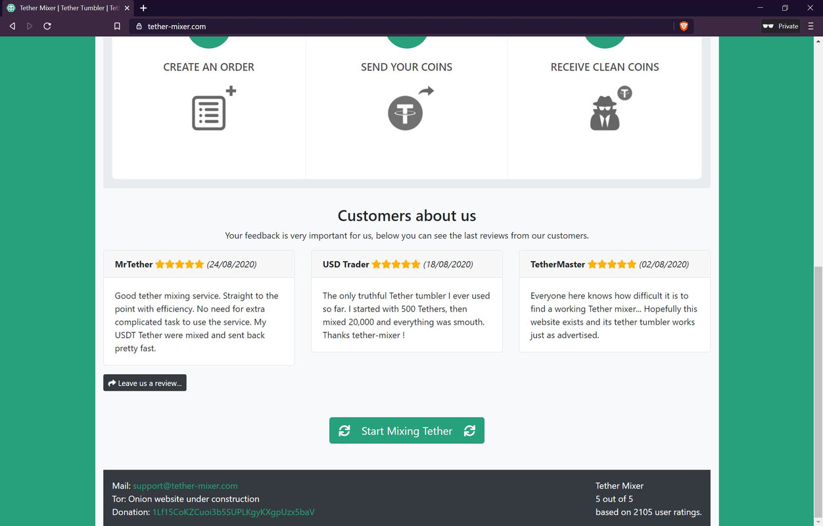Click the feedback importance subtitle text
The width and height of the screenshot is (823, 526).
click(x=407, y=235)
